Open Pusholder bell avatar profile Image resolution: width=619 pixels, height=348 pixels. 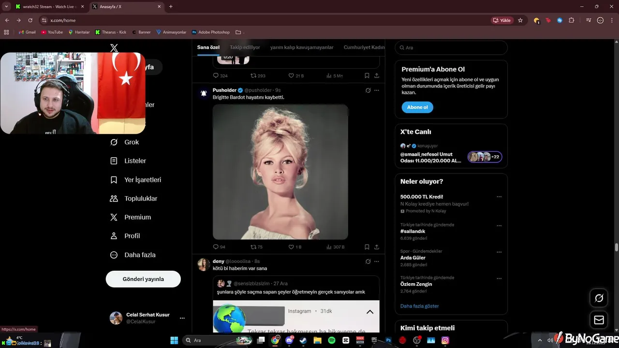(x=204, y=93)
